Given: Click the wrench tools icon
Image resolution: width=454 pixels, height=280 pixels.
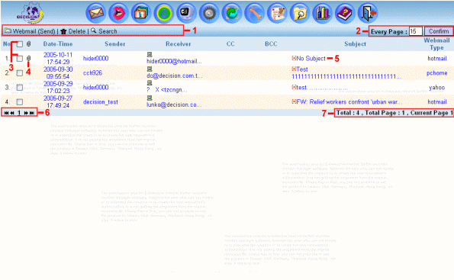Looking at the screenshot, I should click(254, 13).
